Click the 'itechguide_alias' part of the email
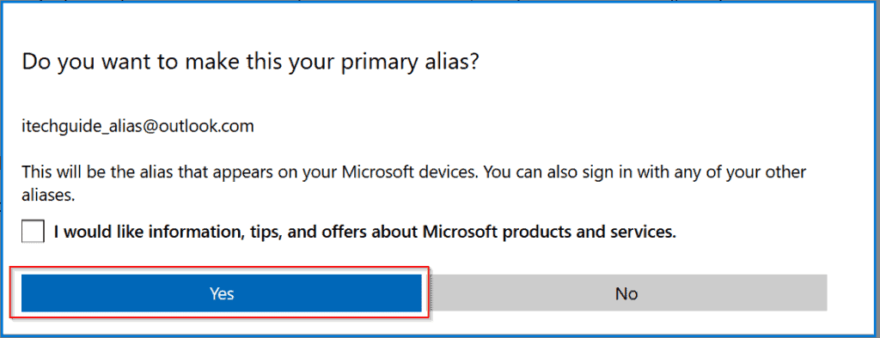880x338 pixels. 82,127
